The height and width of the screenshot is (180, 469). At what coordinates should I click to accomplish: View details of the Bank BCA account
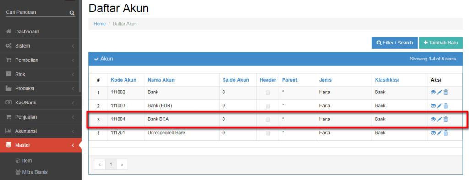click(433, 119)
